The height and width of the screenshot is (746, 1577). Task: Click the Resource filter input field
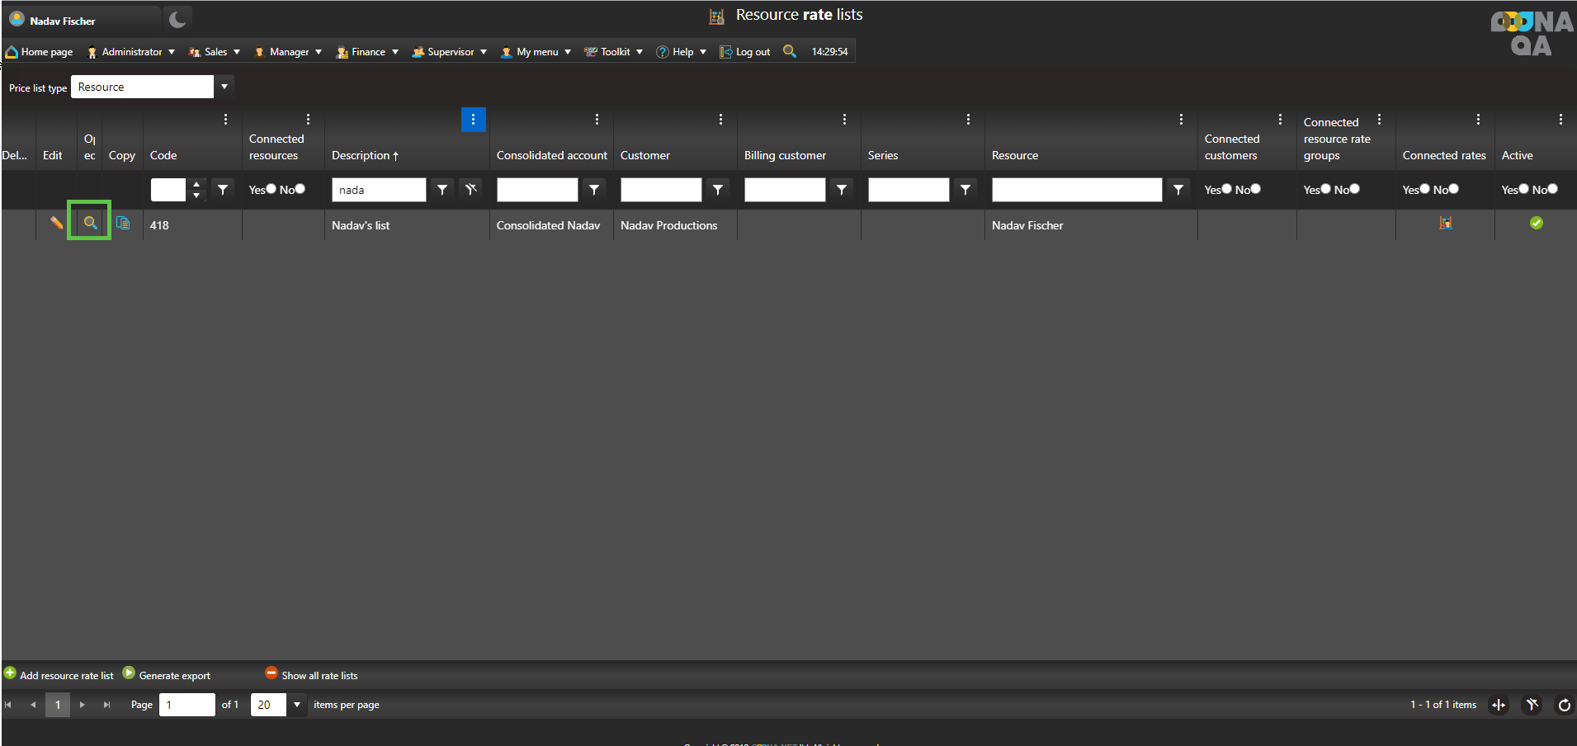1076,190
